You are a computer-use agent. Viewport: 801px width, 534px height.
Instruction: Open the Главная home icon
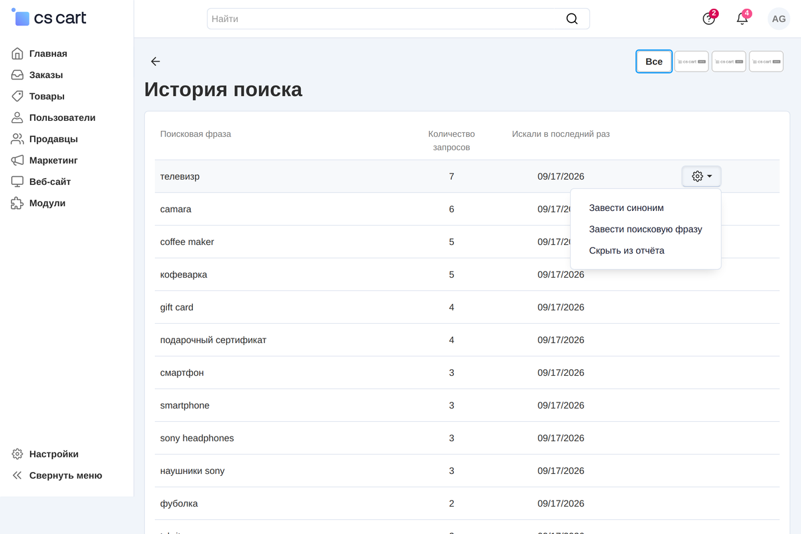(x=17, y=53)
